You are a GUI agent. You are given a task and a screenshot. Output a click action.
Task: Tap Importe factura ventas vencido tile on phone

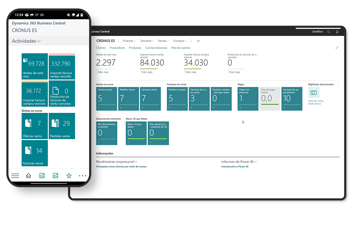pyautogui.click(x=62, y=66)
